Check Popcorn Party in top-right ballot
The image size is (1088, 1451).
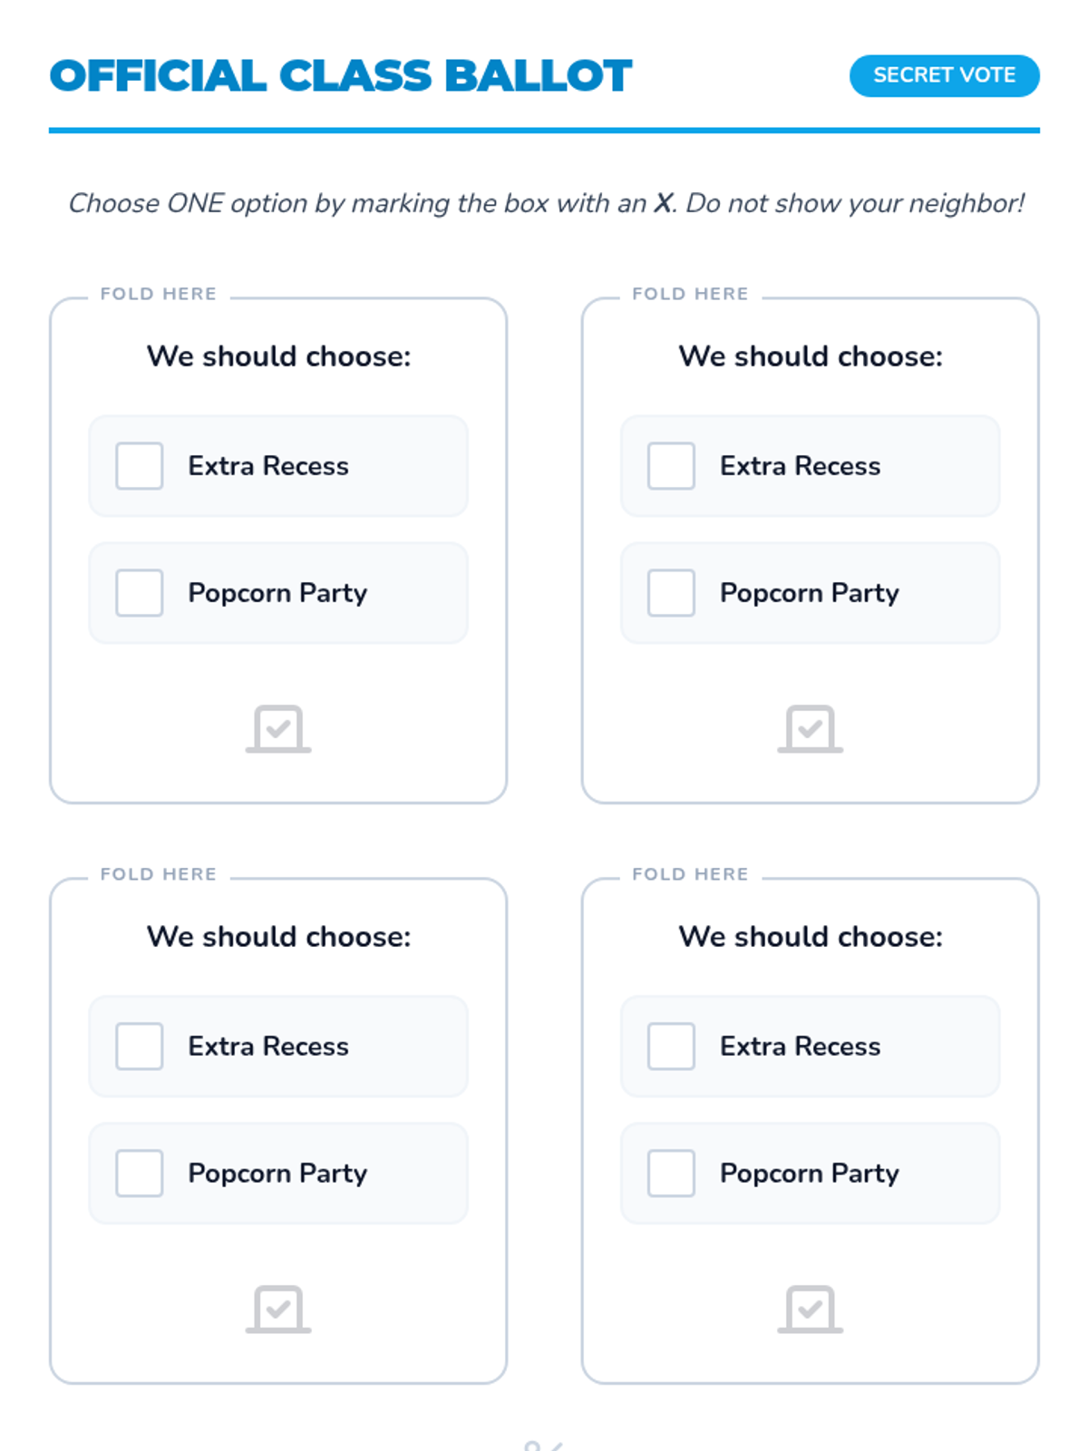pyautogui.click(x=671, y=593)
